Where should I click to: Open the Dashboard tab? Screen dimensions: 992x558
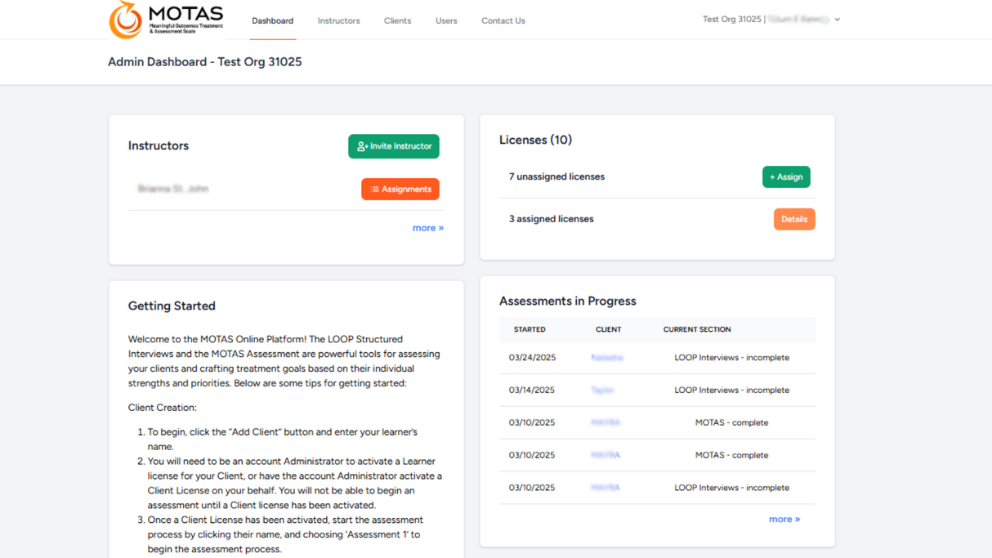pyautogui.click(x=272, y=20)
